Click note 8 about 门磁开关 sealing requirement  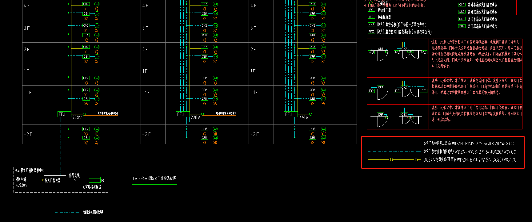coord(395,6)
